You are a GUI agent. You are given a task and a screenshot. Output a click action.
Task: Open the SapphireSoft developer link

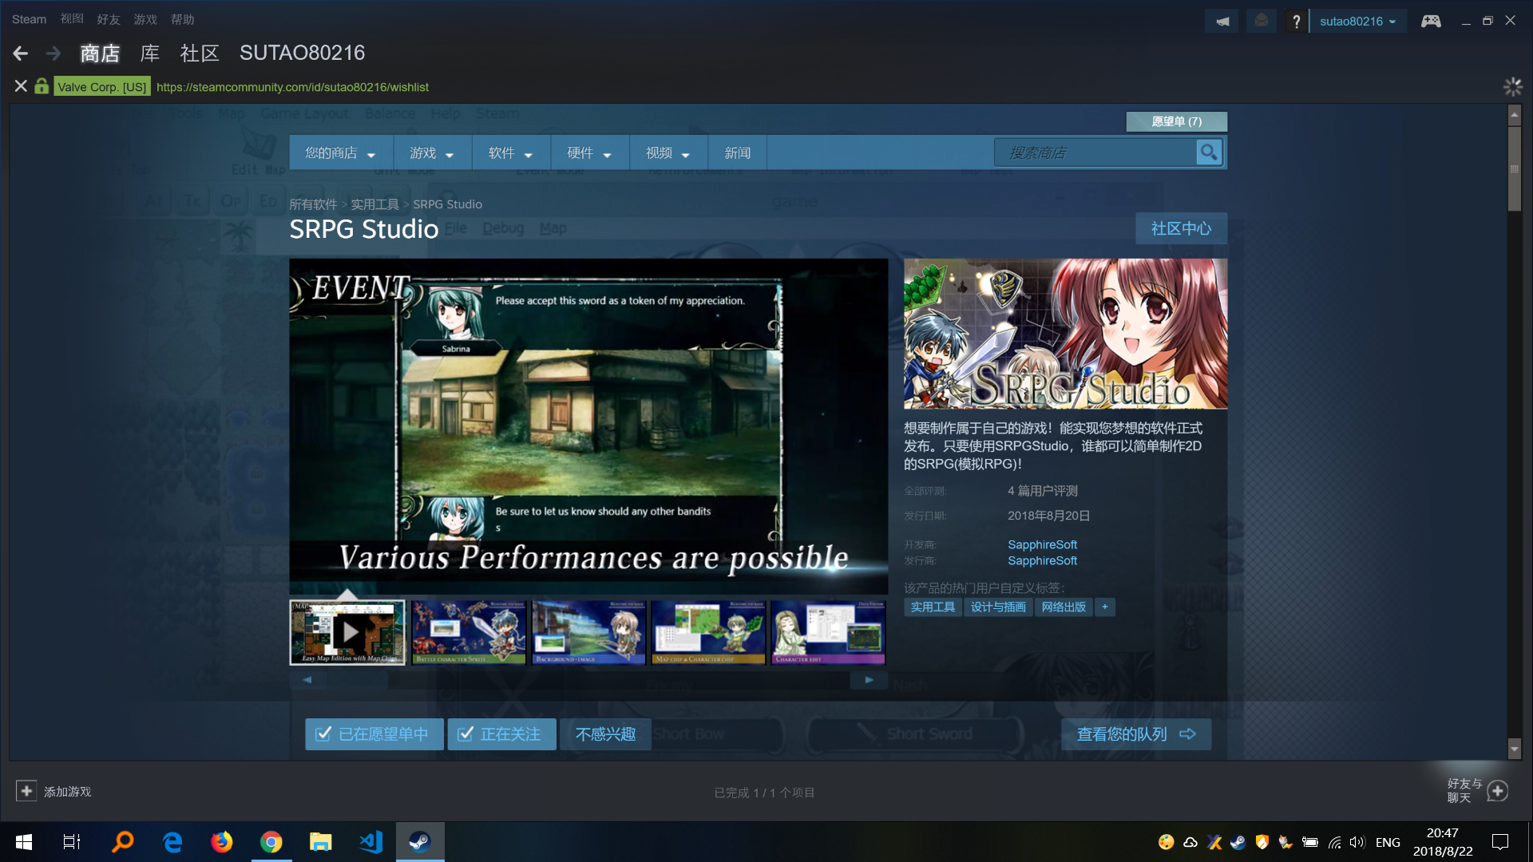tap(1042, 544)
